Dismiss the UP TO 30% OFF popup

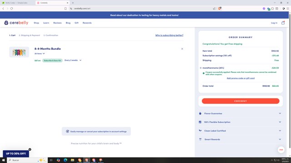[30, 149]
